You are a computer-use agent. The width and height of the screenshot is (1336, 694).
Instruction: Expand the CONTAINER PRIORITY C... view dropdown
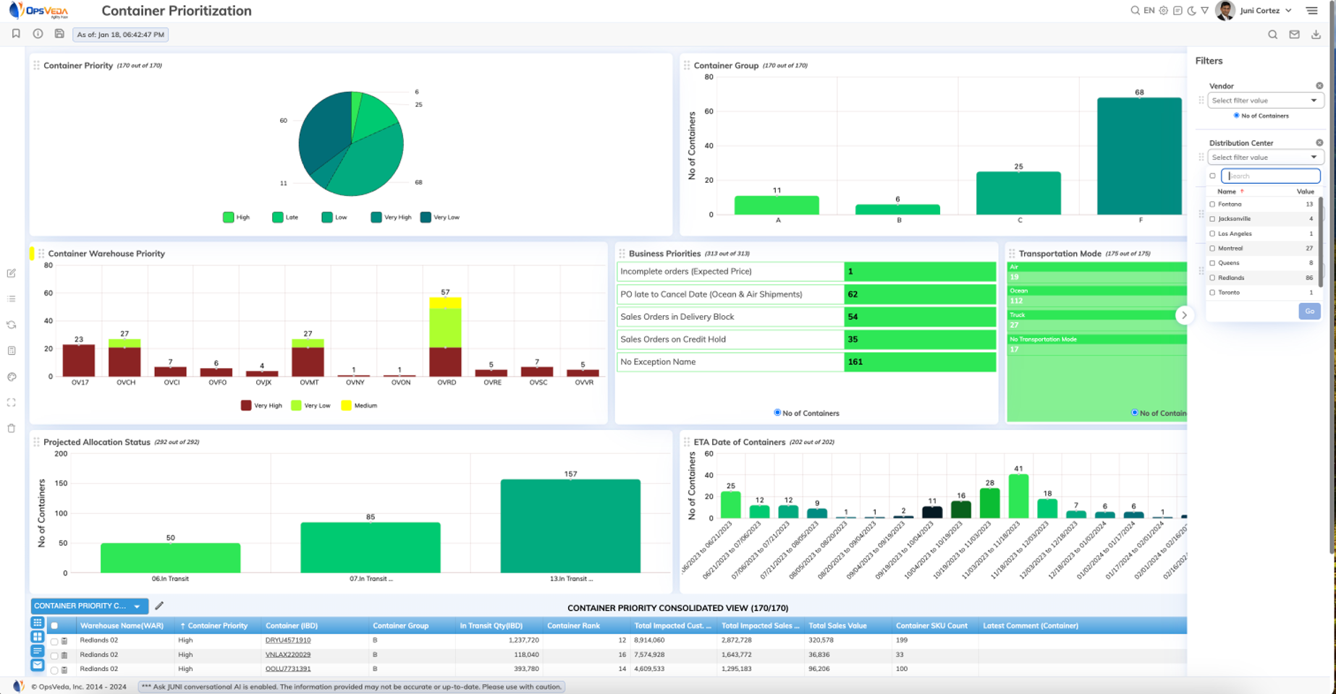click(90, 606)
